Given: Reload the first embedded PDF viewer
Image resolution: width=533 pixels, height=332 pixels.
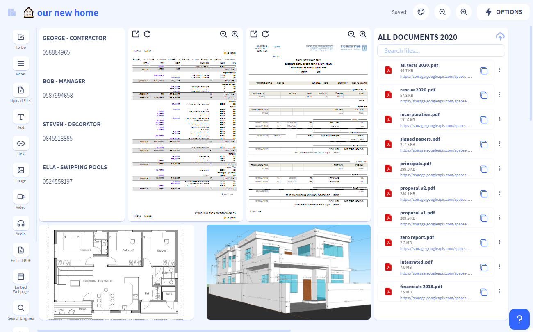Looking at the screenshot, I should coord(147,34).
